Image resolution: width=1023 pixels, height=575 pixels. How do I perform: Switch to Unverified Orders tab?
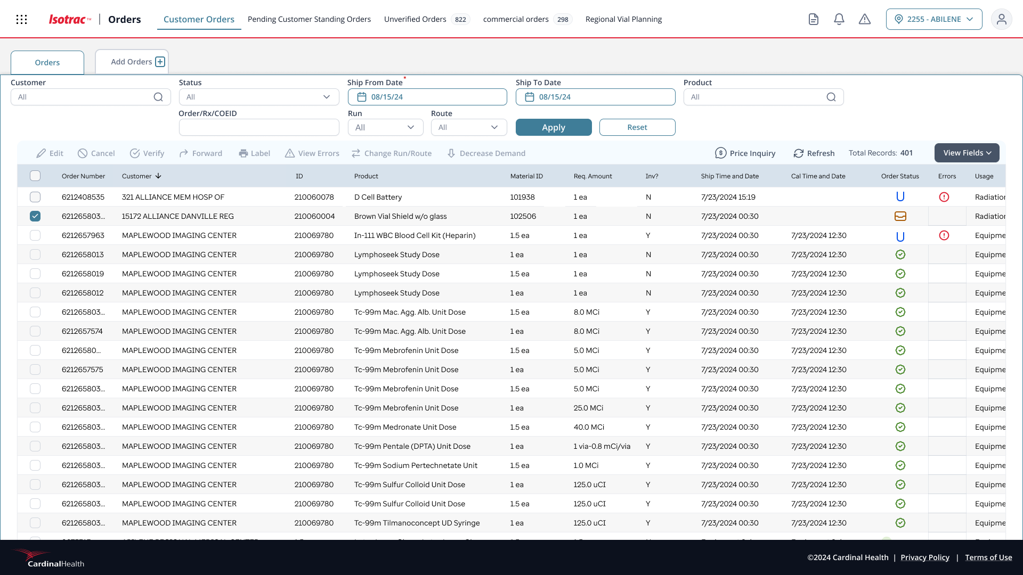(x=415, y=19)
